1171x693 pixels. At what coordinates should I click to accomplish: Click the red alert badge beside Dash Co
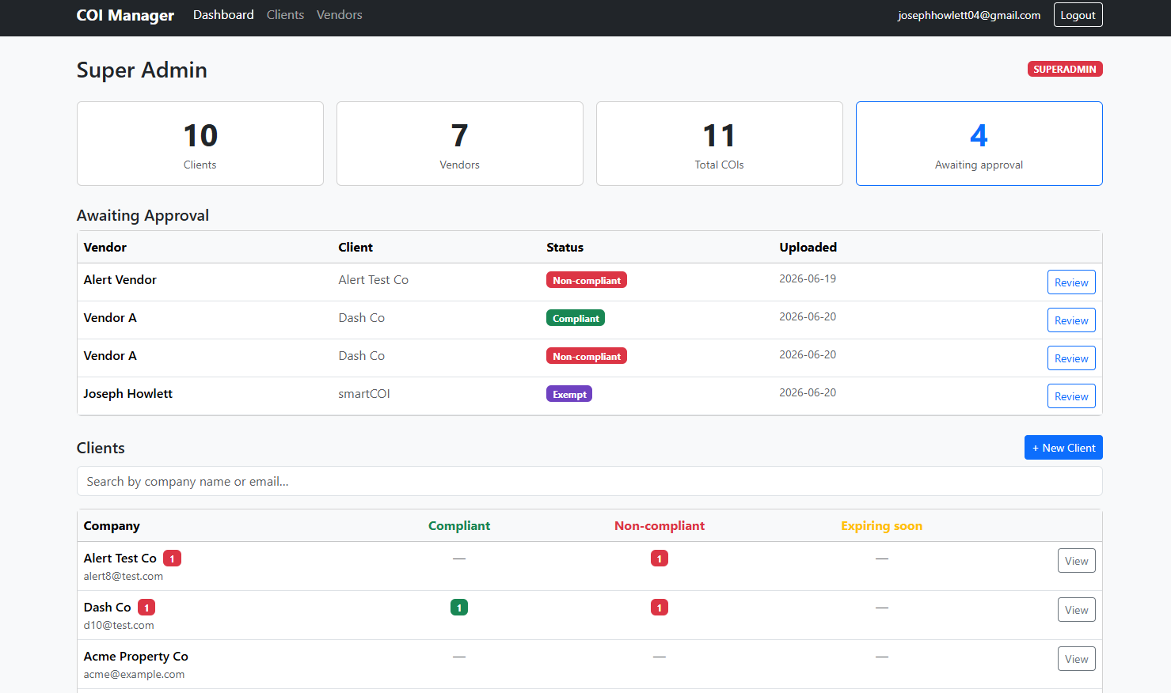click(146, 608)
